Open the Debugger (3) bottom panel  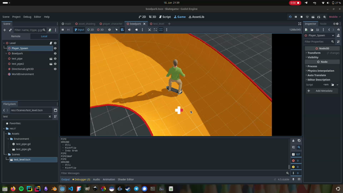click(81, 180)
